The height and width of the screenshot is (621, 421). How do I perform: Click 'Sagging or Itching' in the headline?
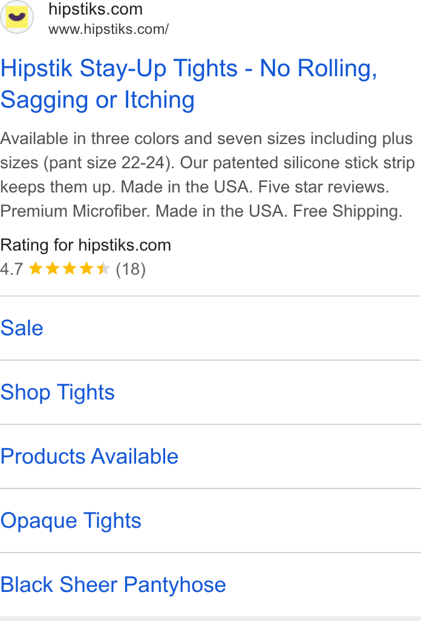tap(97, 99)
